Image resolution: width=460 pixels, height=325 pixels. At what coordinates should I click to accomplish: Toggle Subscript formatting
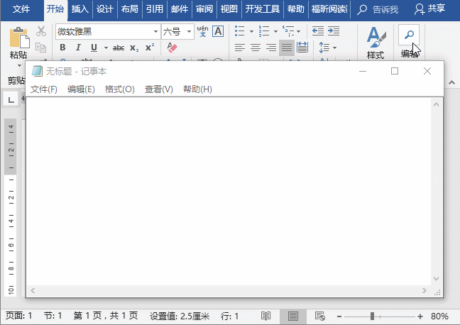[134, 48]
